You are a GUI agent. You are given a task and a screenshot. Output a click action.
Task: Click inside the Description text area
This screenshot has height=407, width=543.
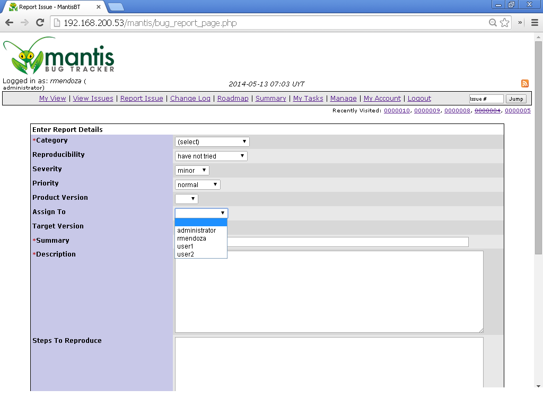329,291
